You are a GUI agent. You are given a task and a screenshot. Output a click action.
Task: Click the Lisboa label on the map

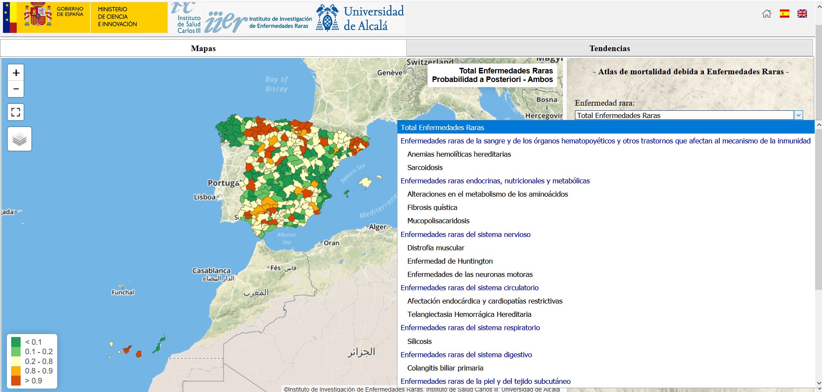(205, 197)
